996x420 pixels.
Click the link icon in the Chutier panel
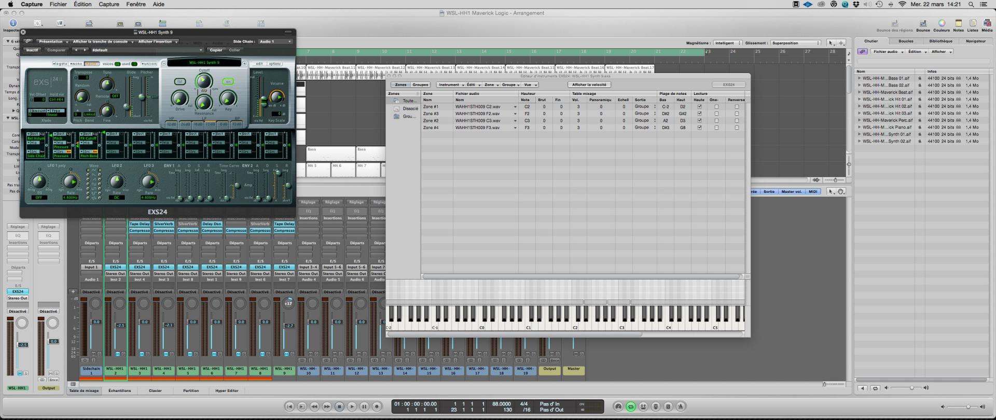click(x=862, y=51)
